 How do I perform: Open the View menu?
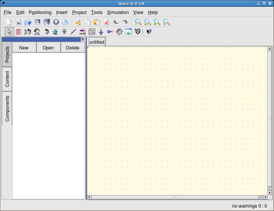[x=138, y=13]
